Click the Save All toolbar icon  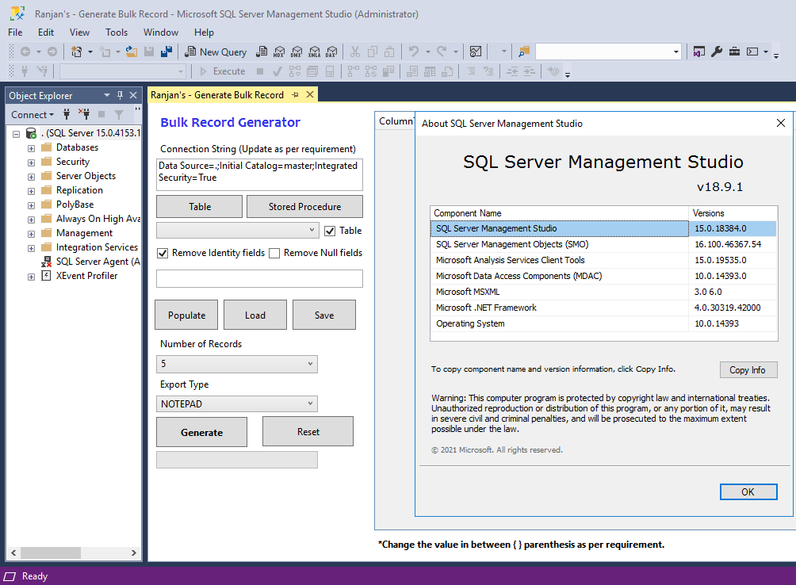click(166, 52)
